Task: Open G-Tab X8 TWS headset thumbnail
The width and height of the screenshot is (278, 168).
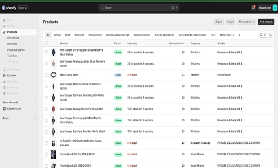Action: (x=54, y=143)
